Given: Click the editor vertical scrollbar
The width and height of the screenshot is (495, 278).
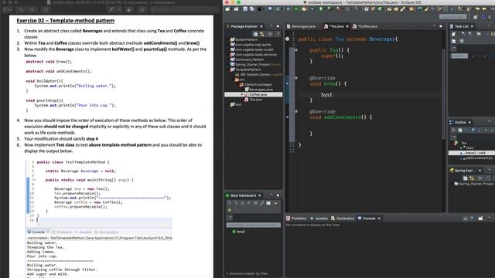Looking at the screenshot, I should (443, 94).
